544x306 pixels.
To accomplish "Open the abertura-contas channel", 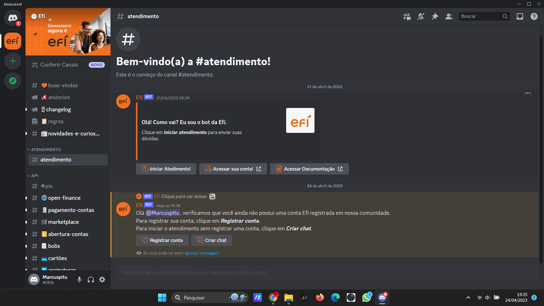I will pyautogui.click(x=68, y=234).
